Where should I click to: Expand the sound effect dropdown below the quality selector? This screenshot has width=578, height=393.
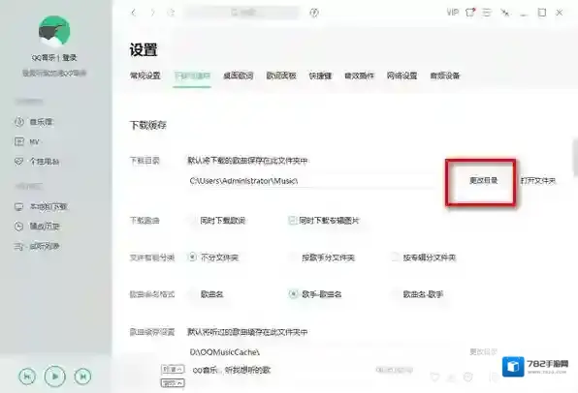[173, 383]
